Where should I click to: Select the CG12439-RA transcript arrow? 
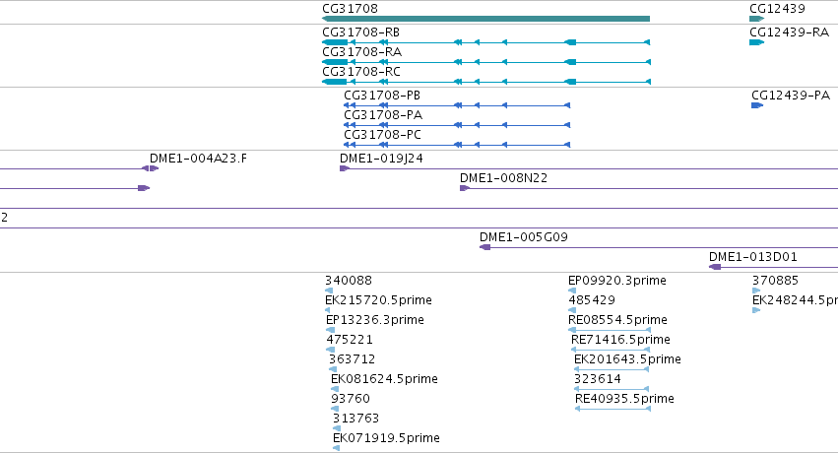[x=757, y=42]
